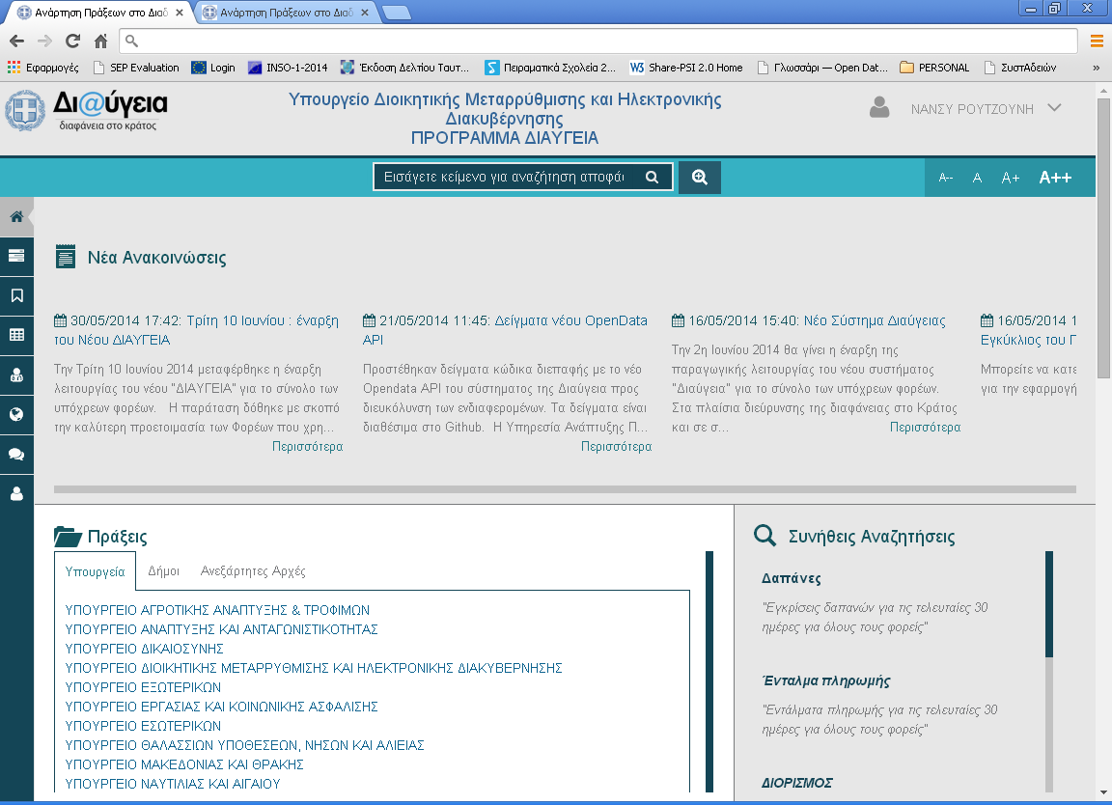The height and width of the screenshot is (805, 1112).
Task: Click the Diavgeia logo
Action: (x=87, y=111)
